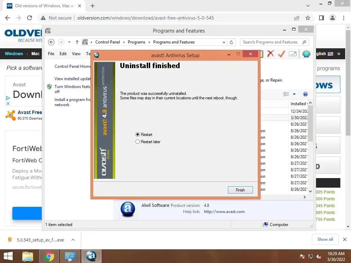351x263 pixels.
Task: Open Chrome three-dot menu
Action: pos(343,18)
